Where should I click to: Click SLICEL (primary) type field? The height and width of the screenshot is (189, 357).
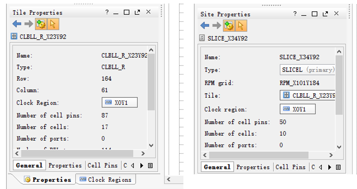click(307, 70)
